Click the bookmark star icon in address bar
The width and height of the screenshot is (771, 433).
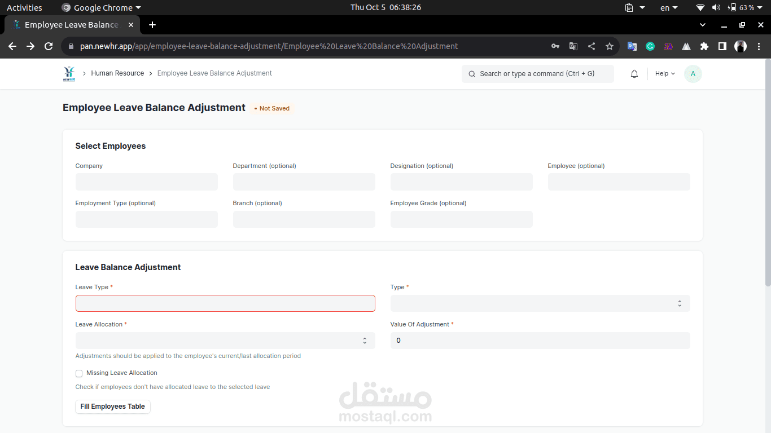pos(610,46)
